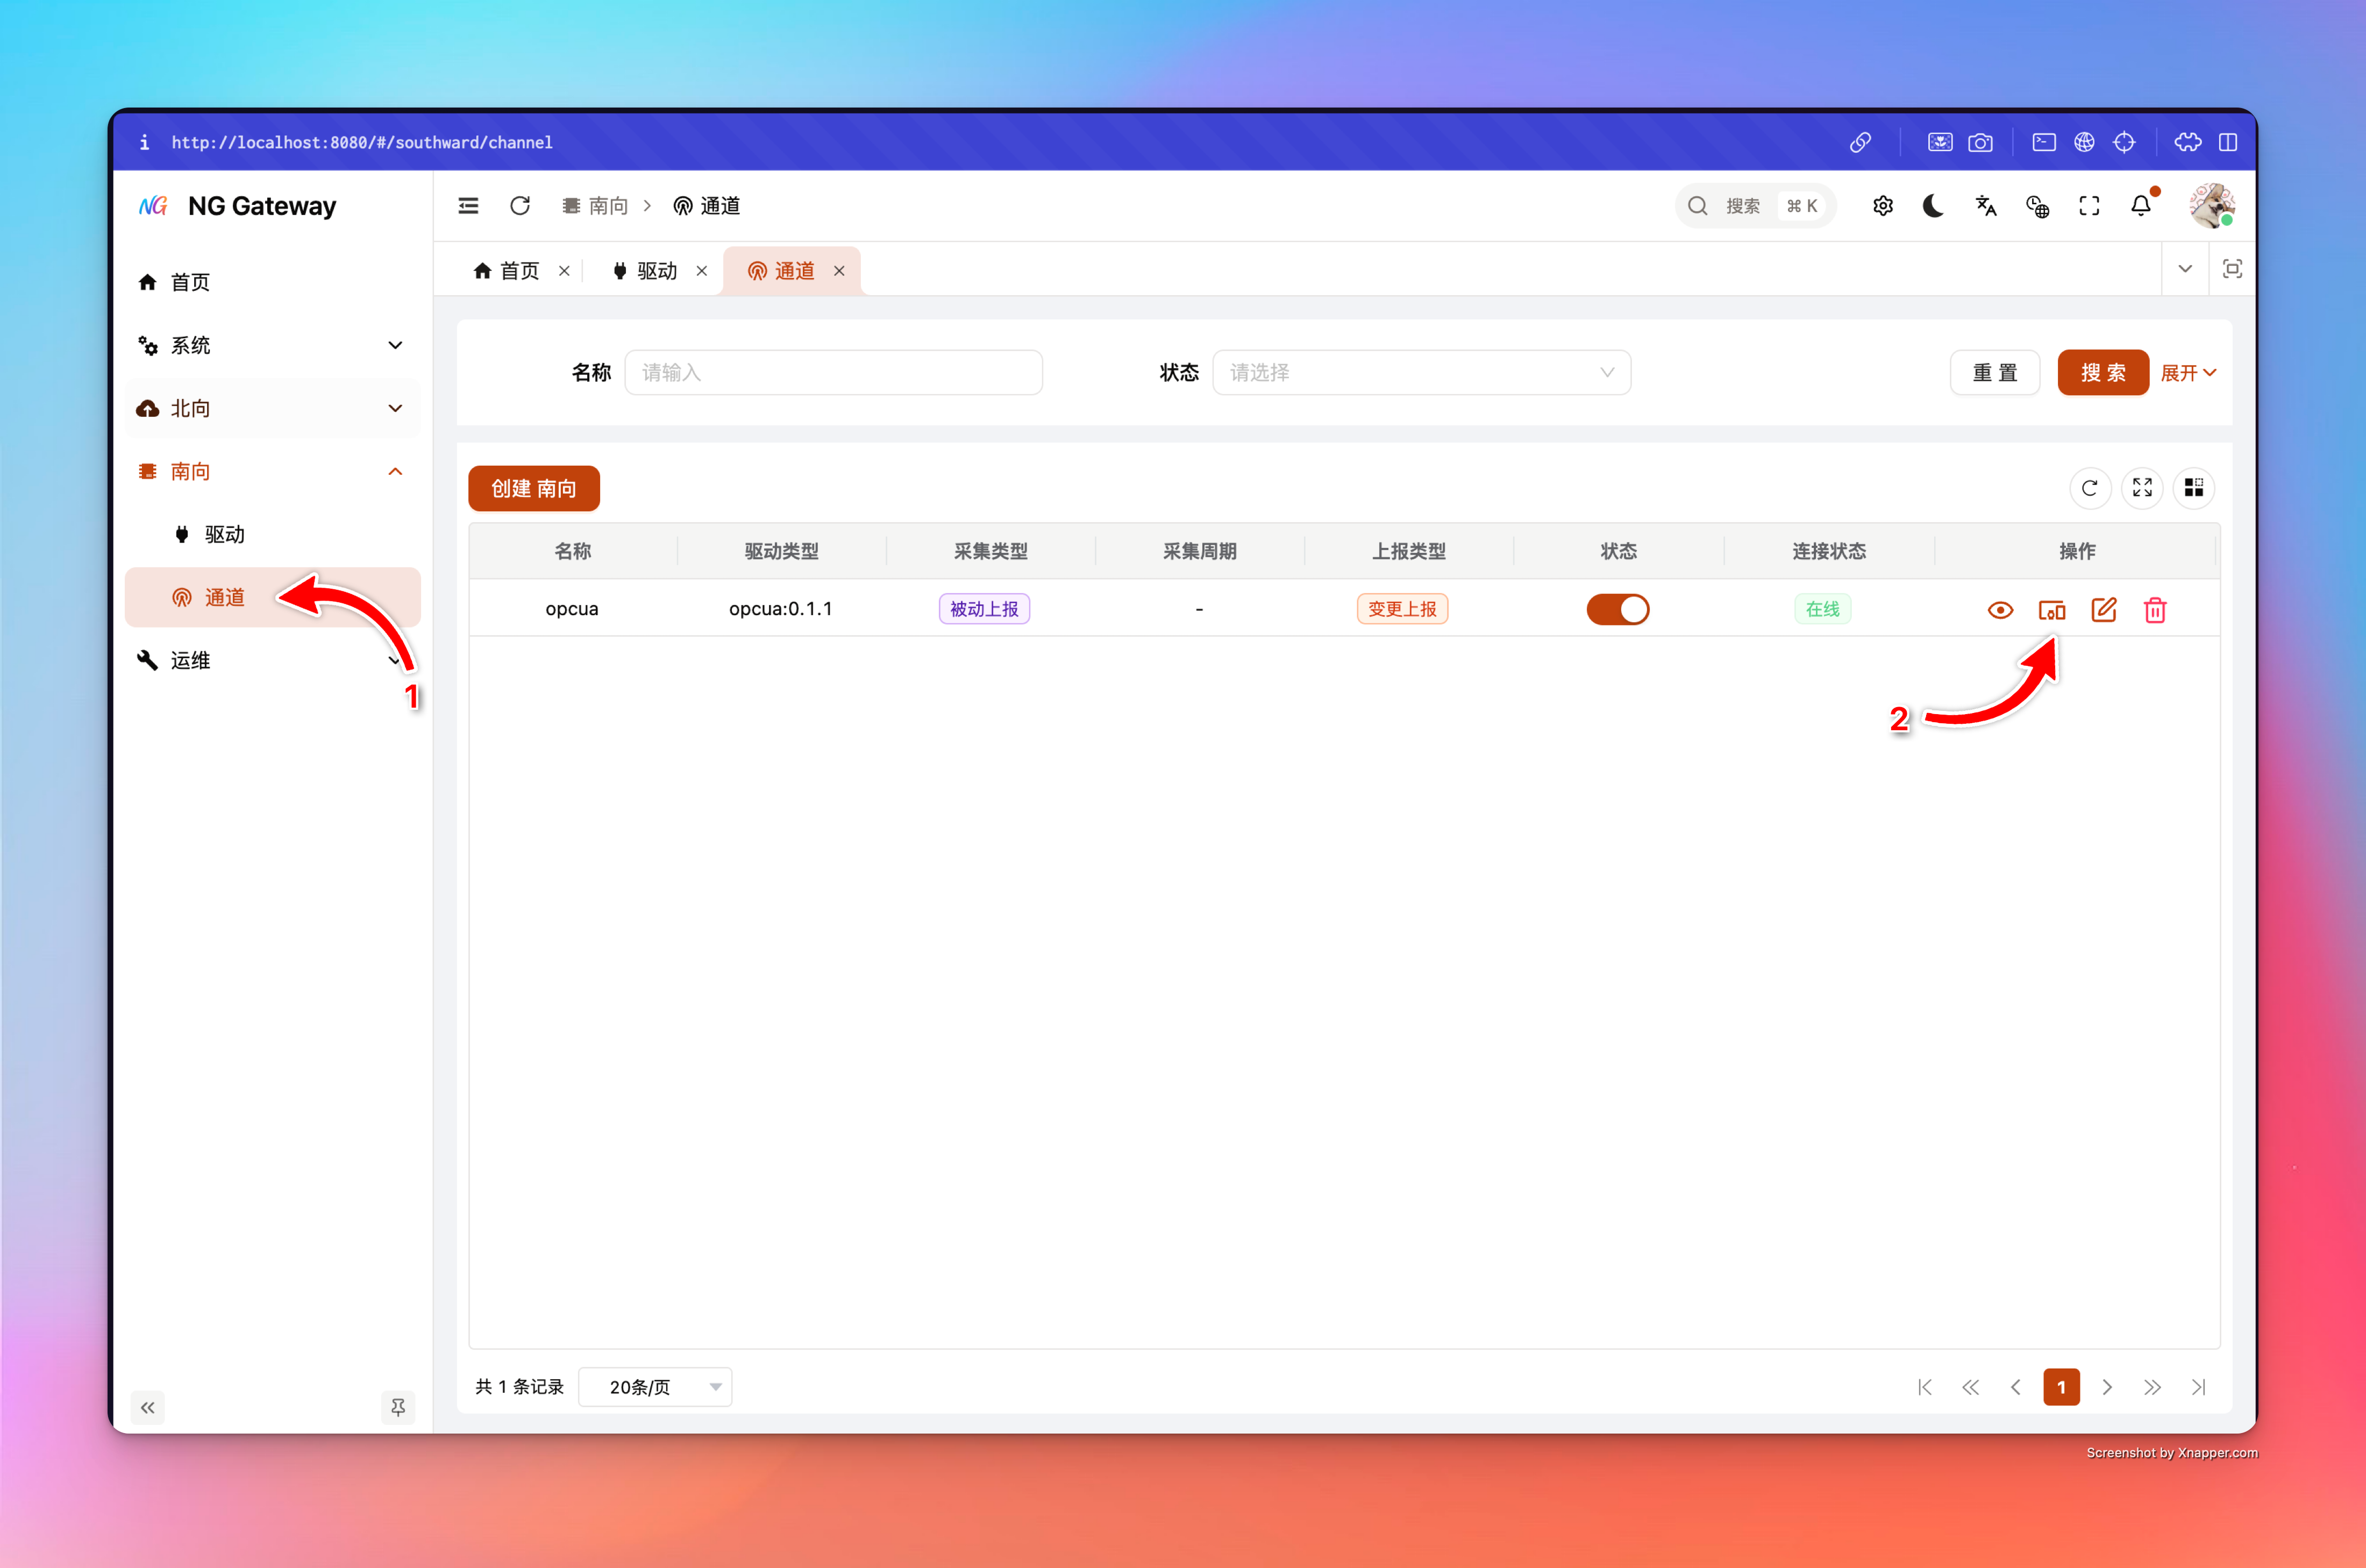This screenshot has width=2366, height=1568.
Task: Click the devices icon in opcua row
Action: (2051, 610)
